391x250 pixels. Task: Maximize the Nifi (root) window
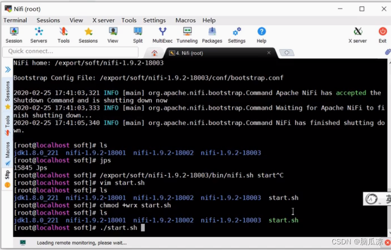[x=362, y=9]
